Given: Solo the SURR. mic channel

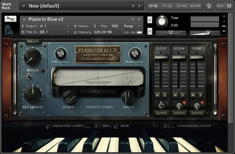Looking at the screenshot, I should (200, 95).
